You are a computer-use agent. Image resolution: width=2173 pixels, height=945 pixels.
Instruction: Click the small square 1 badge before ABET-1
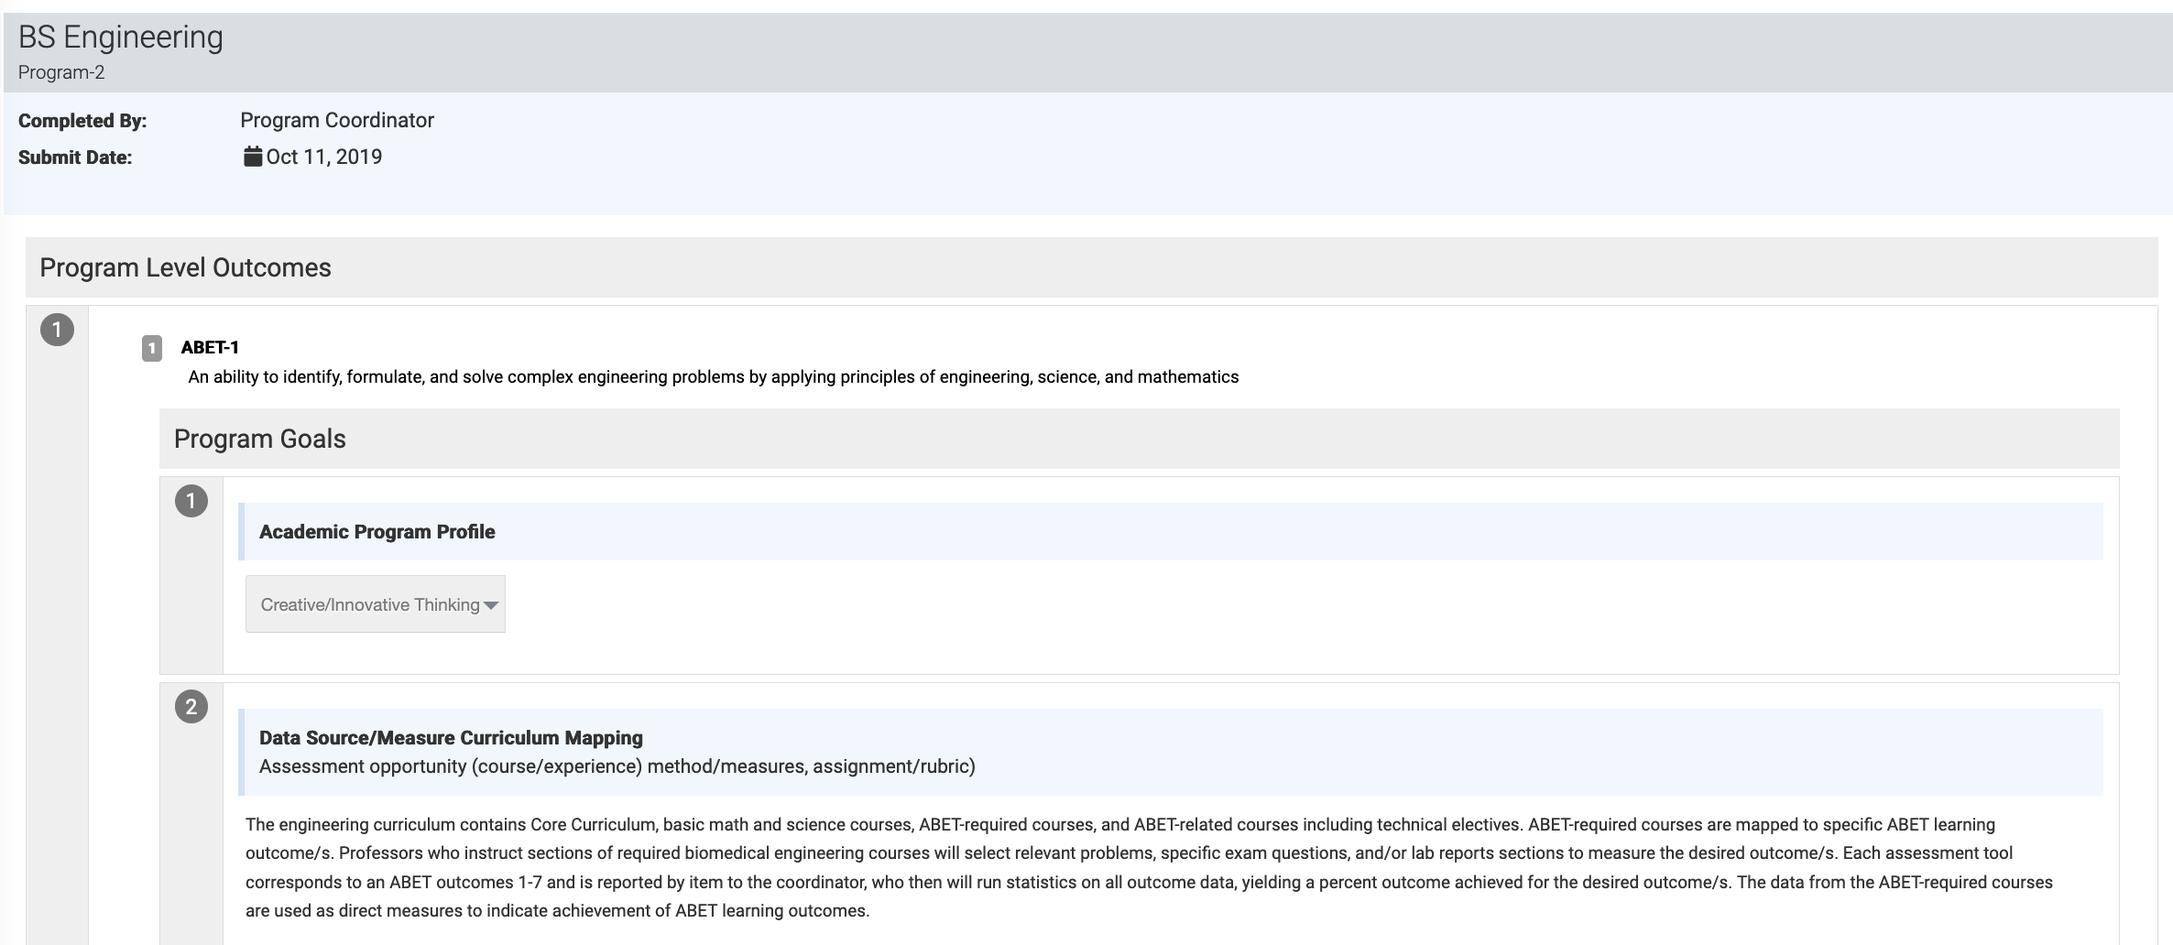(152, 348)
